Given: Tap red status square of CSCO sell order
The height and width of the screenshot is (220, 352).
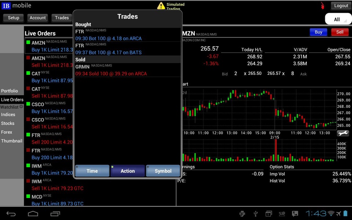Looking at the screenshot, I should pyautogui.click(x=28, y=119).
